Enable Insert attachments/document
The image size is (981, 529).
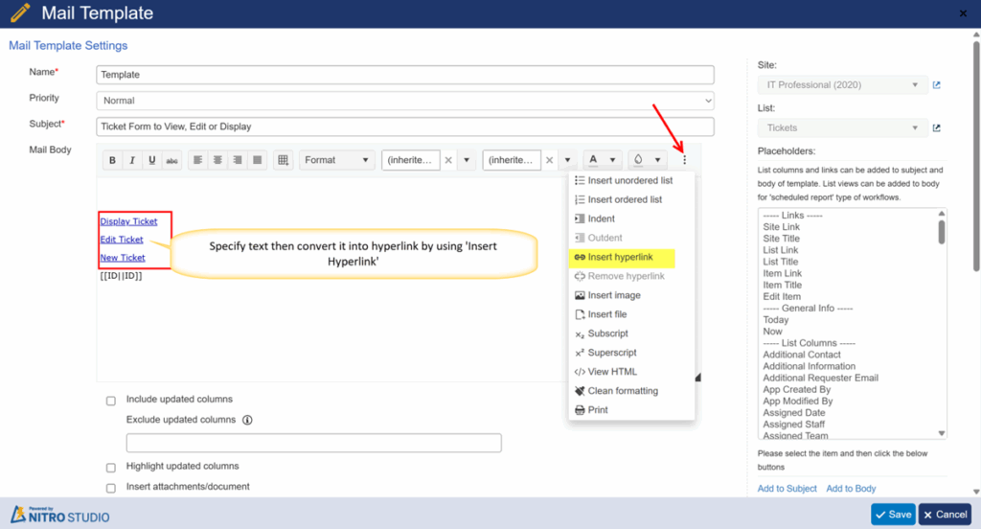pos(111,489)
